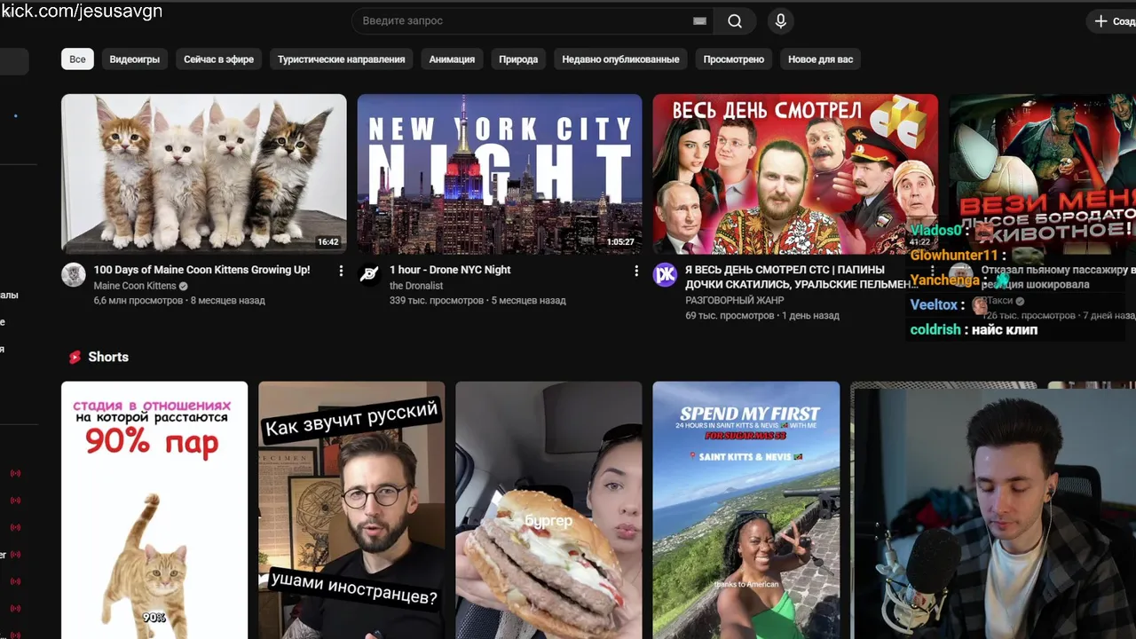This screenshot has width=1136, height=639.
Task: Click the Shorts section heading
Action: [x=108, y=357]
